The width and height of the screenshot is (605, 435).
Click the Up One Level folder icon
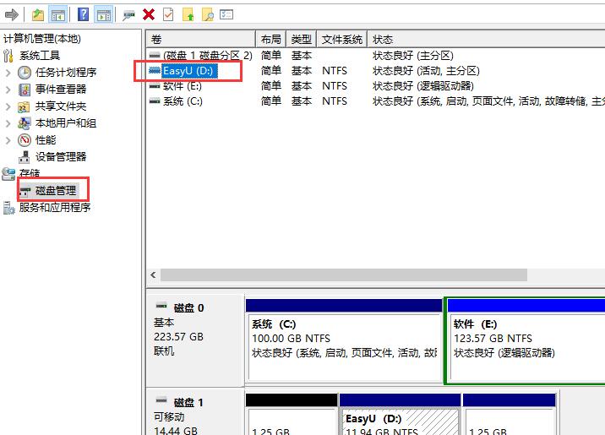coord(38,15)
